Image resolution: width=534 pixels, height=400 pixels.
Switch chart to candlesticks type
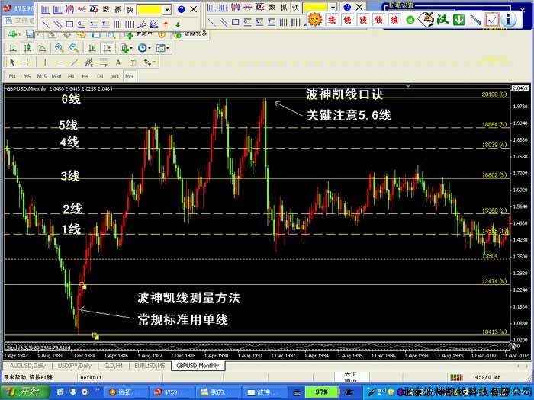[27, 48]
